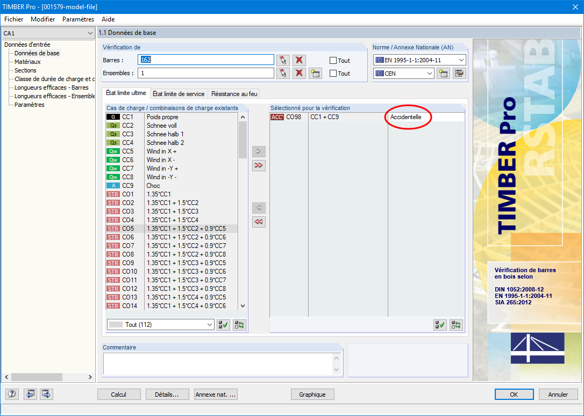Viewport: 584px width, 416px height.
Task: Click the Annuler button
Action: 558,395
